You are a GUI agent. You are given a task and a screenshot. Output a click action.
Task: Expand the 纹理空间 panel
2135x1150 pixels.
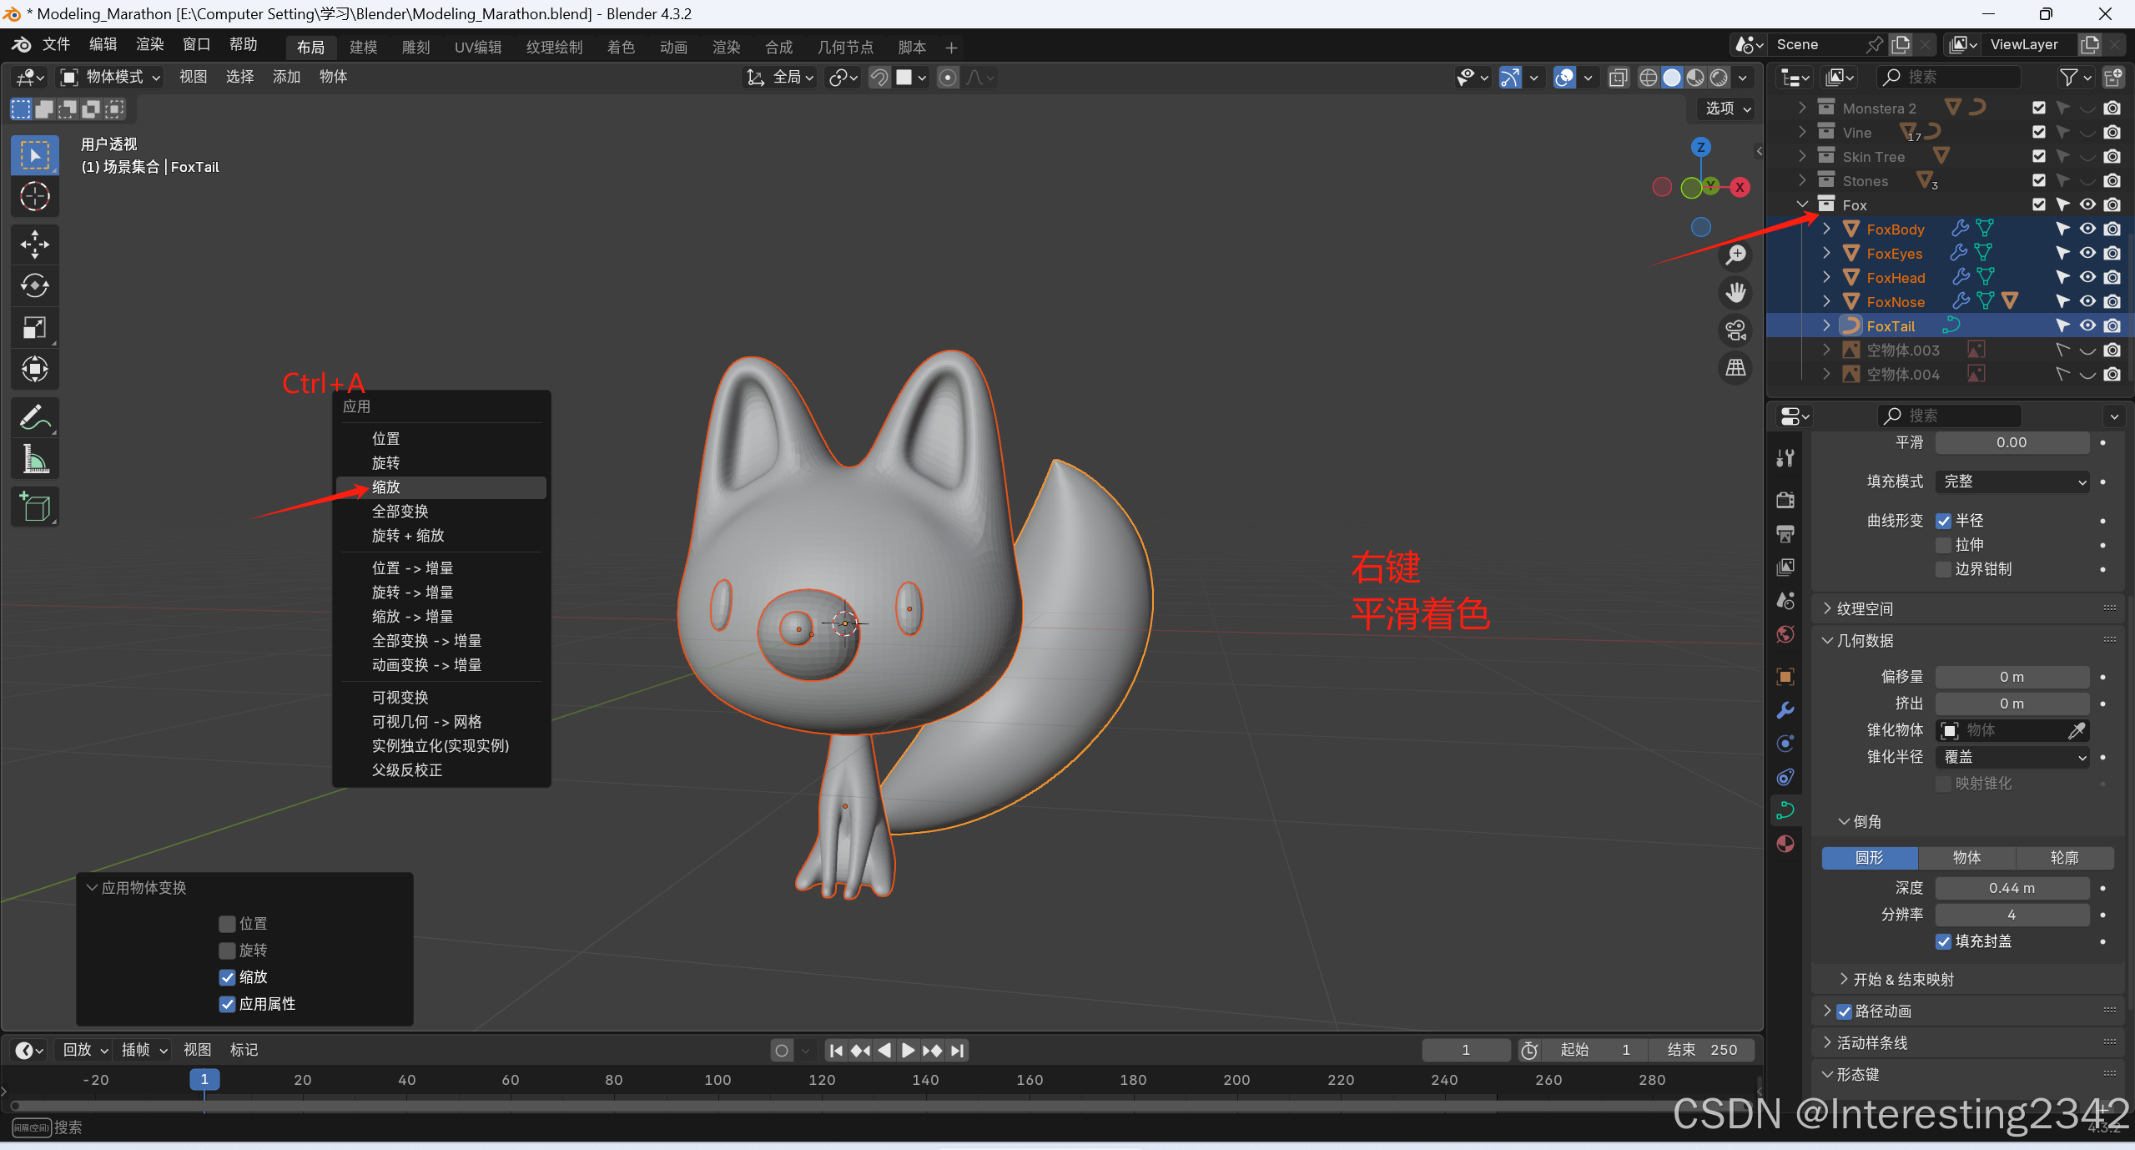pyautogui.click(x=1864, y=609)
